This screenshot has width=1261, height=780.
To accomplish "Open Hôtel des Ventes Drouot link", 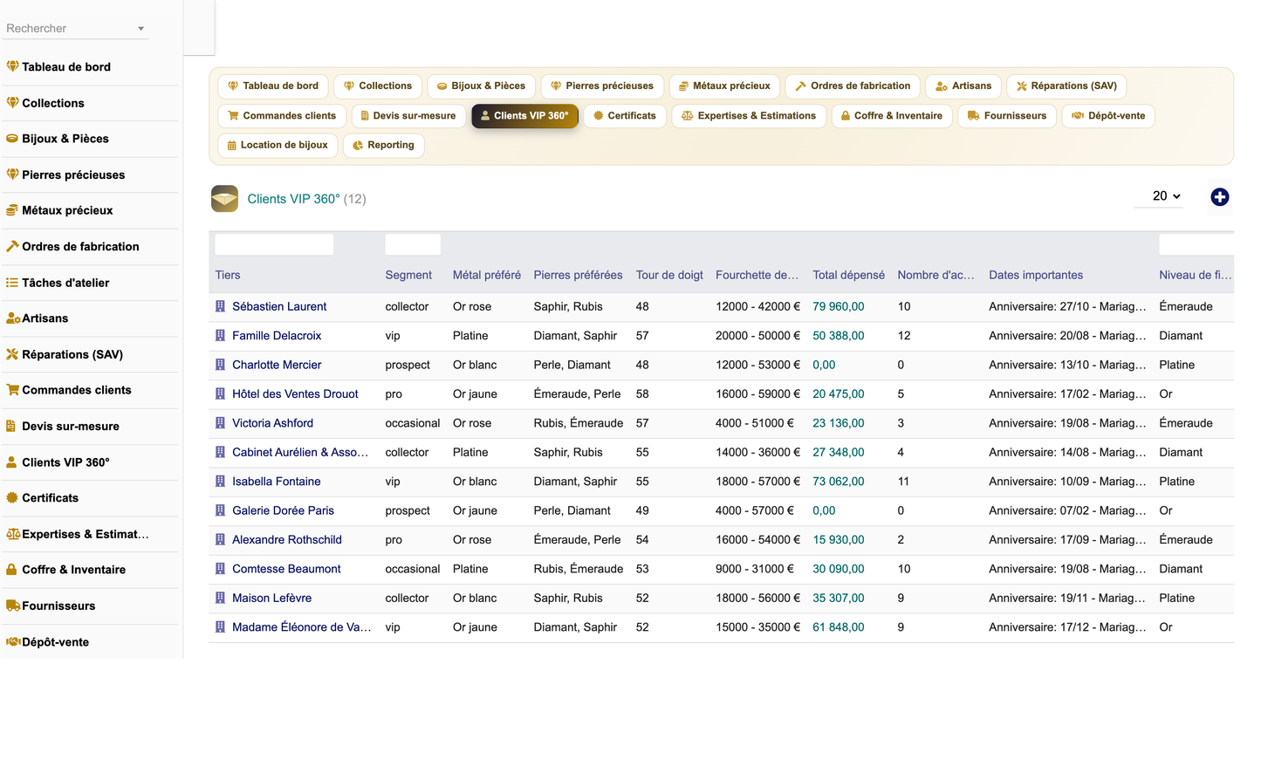I will tap(295, 393).
